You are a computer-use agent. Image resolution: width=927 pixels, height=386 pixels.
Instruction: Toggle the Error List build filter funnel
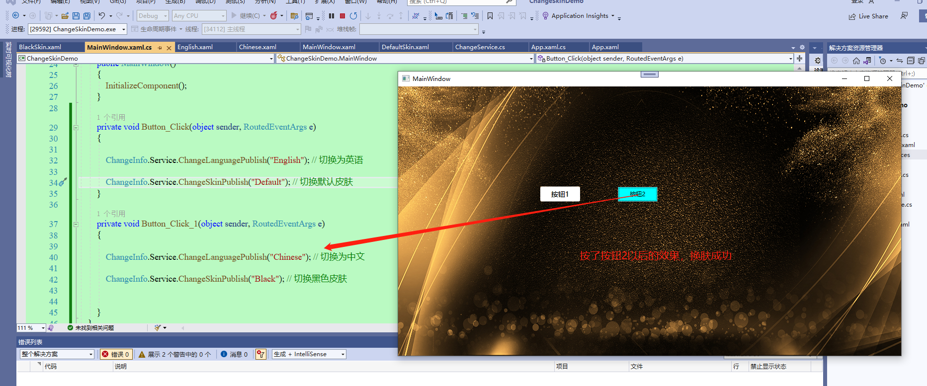261,354
